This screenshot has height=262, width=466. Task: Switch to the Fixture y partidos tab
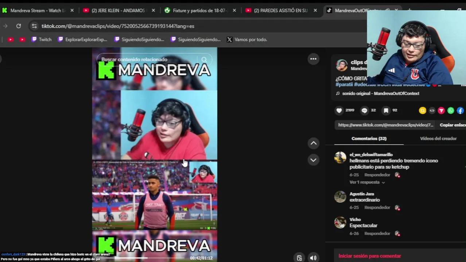tap(200, 11)
